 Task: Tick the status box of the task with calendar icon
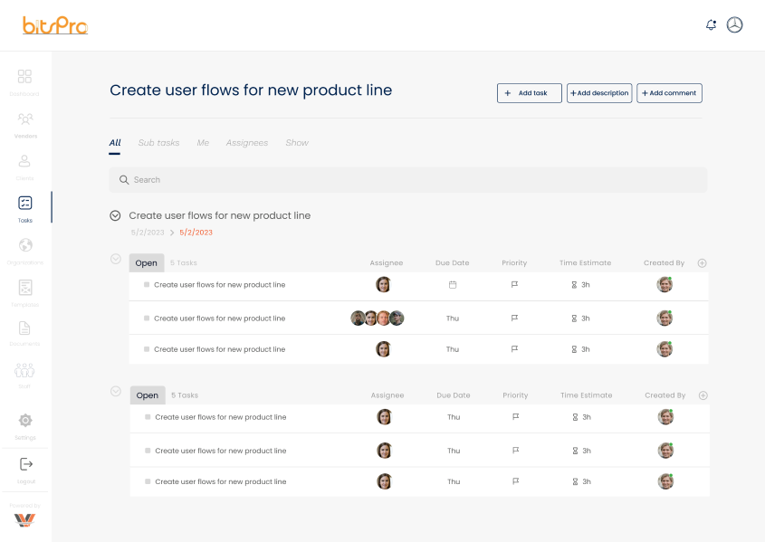tap(147, 285)
